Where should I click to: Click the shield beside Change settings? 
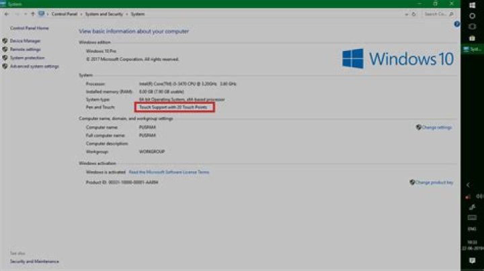419,127
